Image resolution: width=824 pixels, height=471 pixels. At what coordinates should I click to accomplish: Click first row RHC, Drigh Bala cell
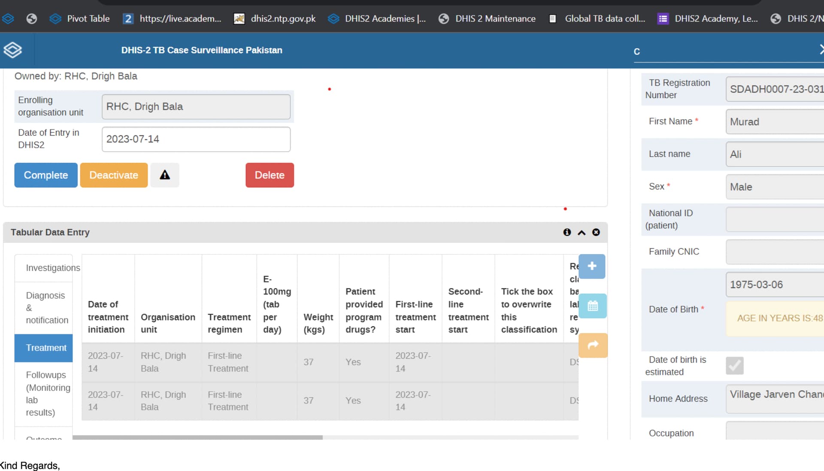tap(168, 362)
